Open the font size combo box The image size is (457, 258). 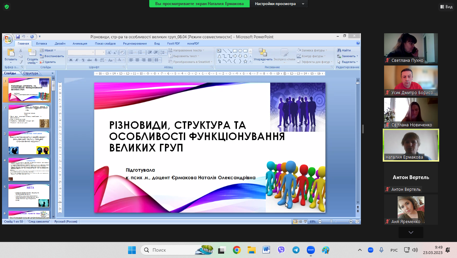[x=100, y=52]
